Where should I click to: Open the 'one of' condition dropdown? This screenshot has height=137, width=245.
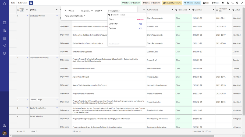click(98, 11)
